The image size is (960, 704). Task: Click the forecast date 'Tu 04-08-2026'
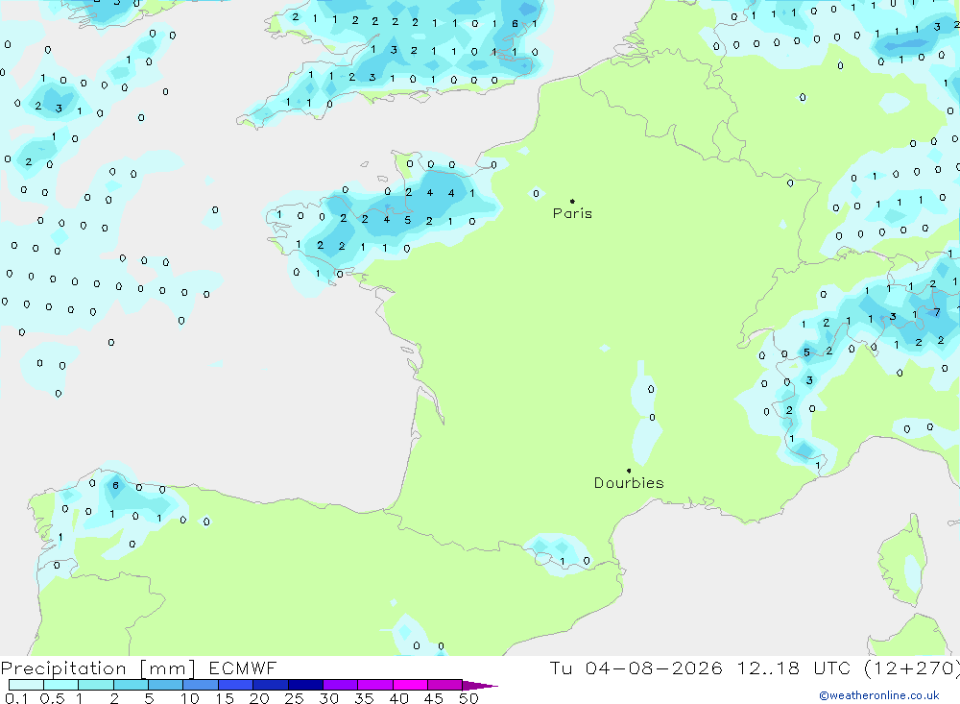coord(636,668)
